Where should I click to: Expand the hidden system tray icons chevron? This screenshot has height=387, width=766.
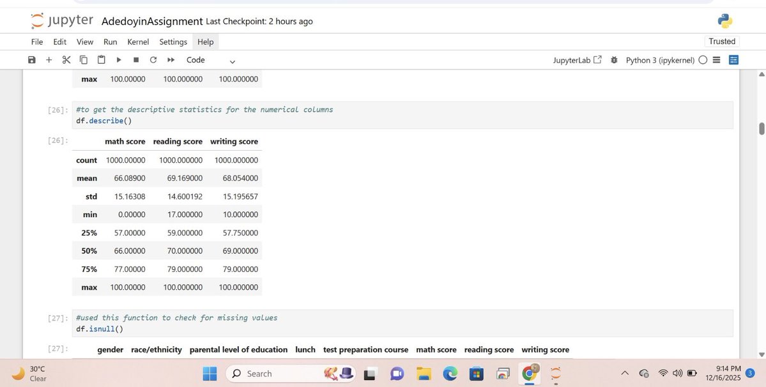[625, 374]
